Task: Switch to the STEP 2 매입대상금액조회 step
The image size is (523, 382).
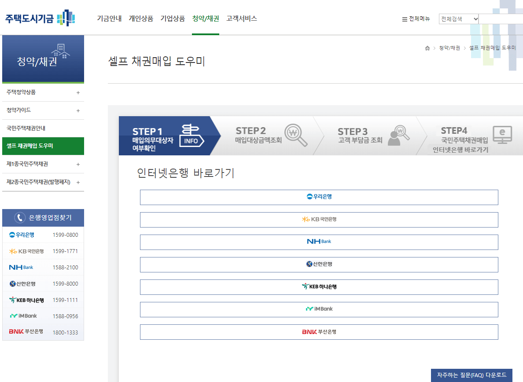Action: tap(271, 136)
